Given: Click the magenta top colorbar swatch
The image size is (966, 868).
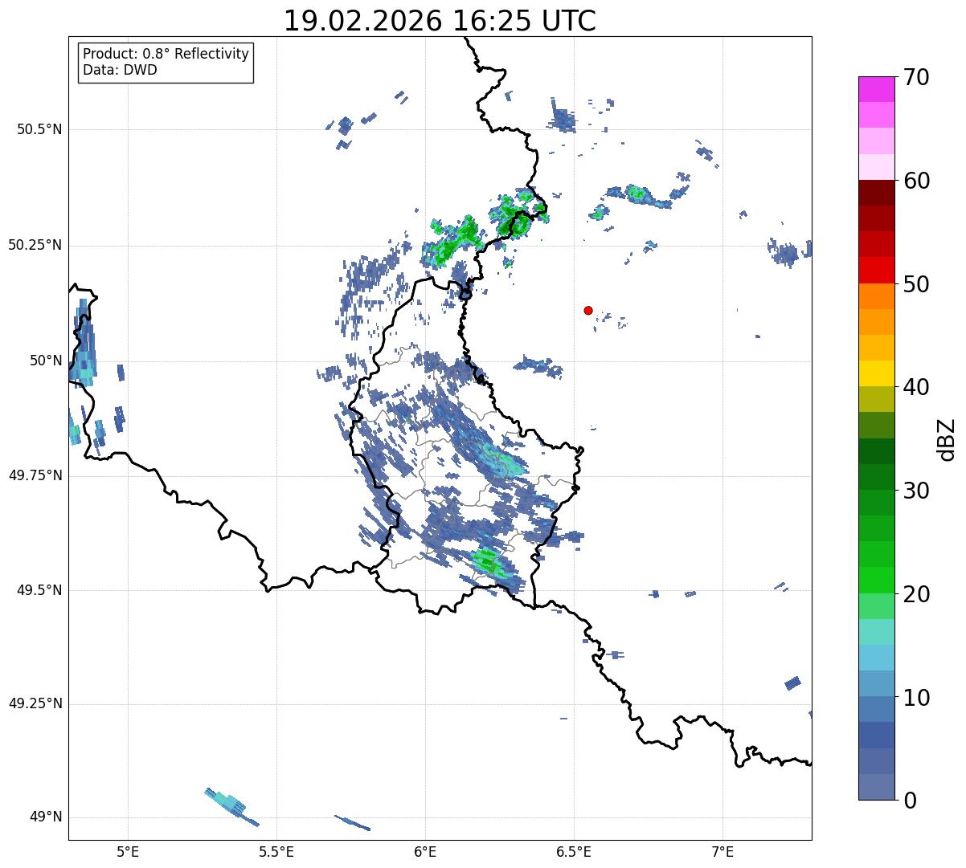Looking at the screenshot, I should pos(877,89).
